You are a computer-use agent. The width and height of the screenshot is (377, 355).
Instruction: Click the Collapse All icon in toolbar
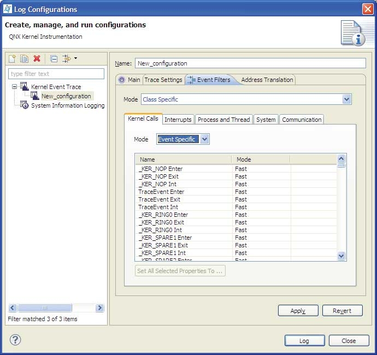(54, 58)
